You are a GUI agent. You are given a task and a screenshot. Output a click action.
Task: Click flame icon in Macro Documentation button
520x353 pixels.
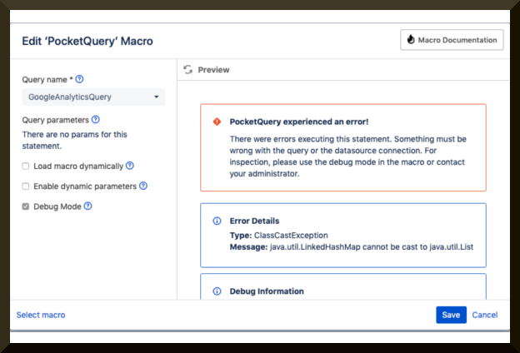pyautogui.click(x=411, y=39)
